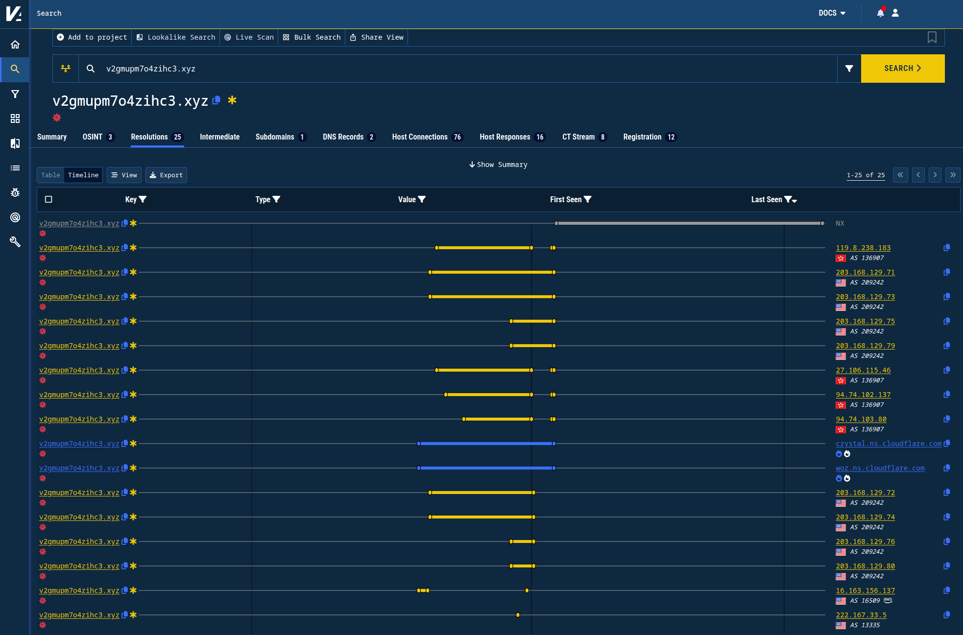
Task: Open the Value column filter dropdown
Action: pos(422,199)
